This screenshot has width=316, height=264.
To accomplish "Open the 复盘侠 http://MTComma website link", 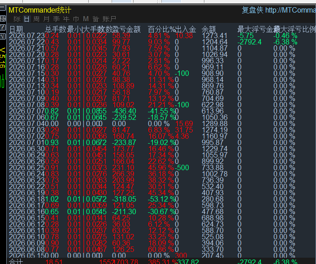I will tap(279, 10).
